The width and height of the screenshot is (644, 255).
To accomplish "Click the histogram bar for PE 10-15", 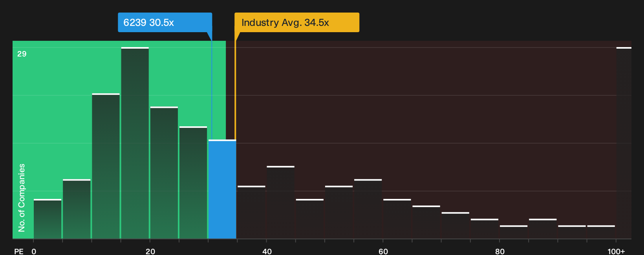I will 106,166.
